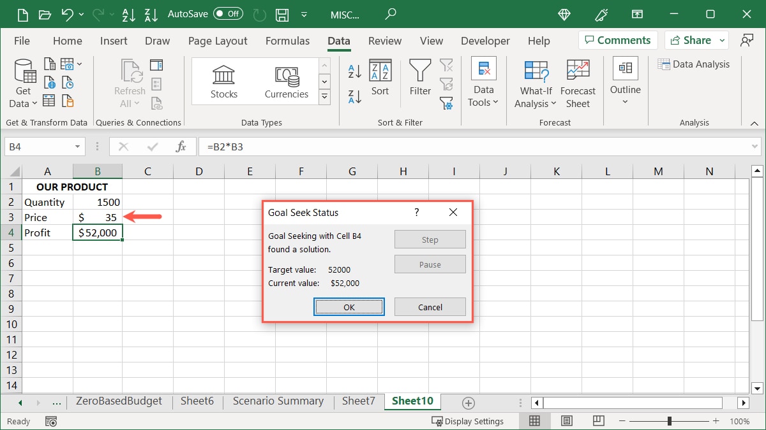Select the Currencies data type

point(286,81)
